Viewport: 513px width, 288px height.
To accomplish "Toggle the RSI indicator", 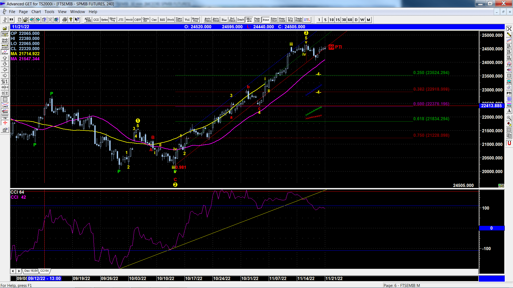I will coord(162,20).
